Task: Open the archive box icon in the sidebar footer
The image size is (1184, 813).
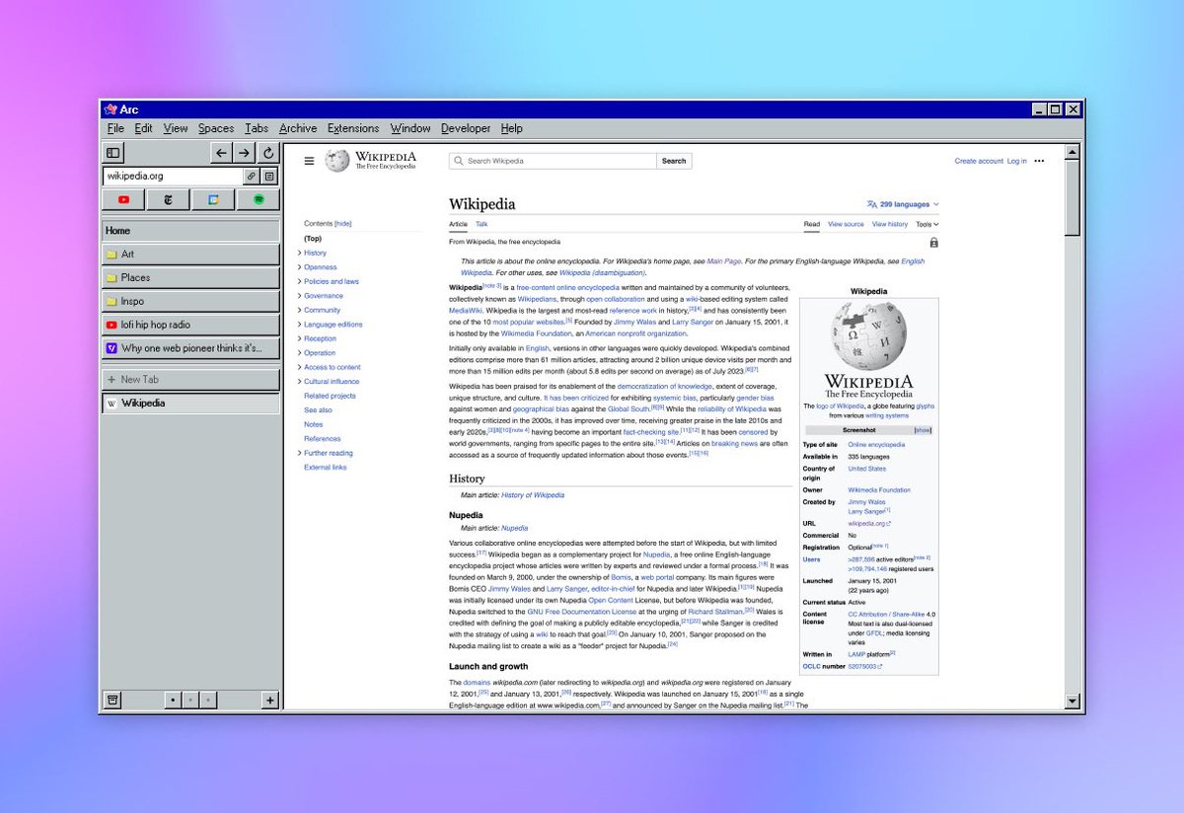Action: point(113,700)
